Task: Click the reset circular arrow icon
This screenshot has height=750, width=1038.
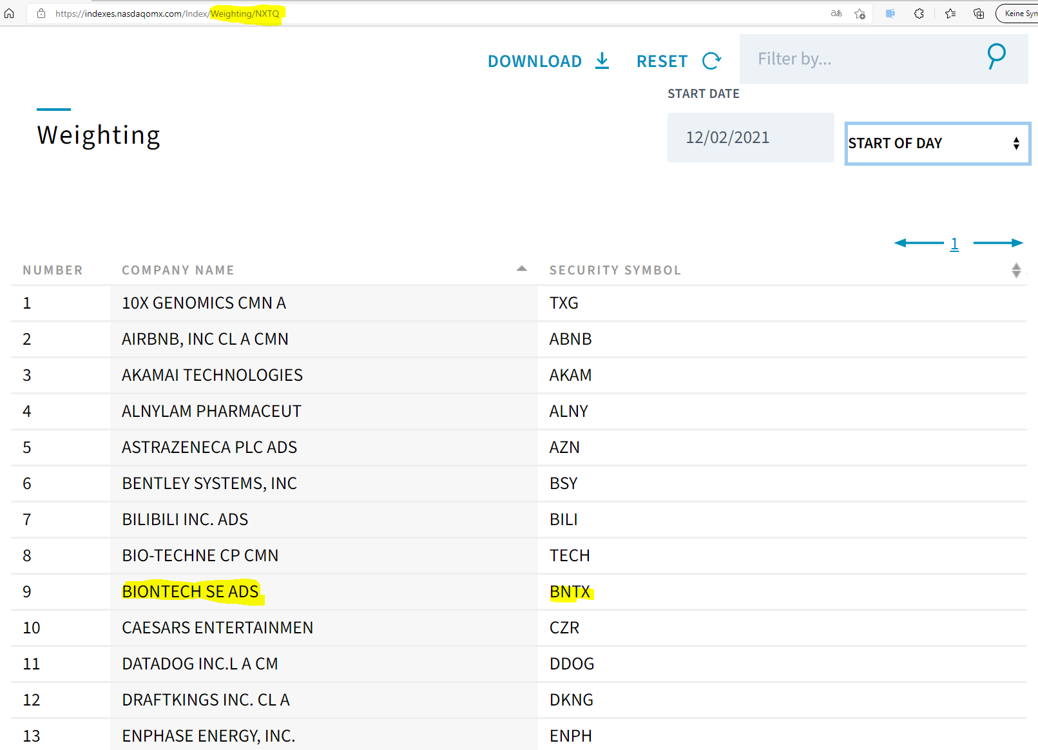Action: [711, 61]
